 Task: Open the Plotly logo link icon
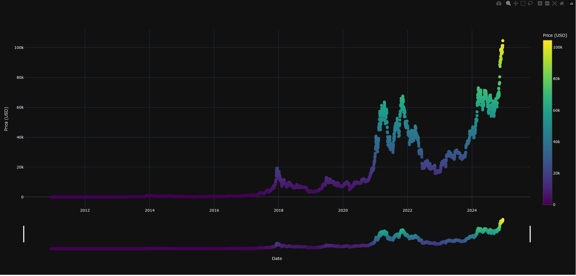point(571,3)
